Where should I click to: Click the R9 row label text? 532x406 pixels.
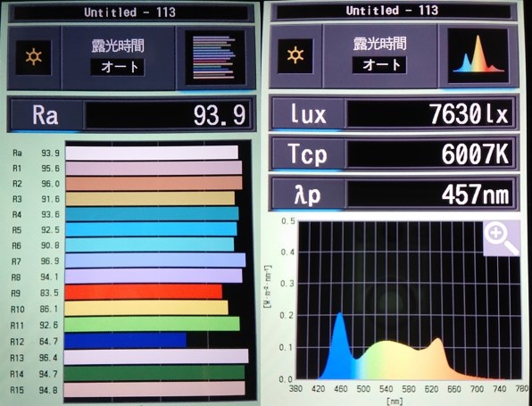tap(15, 293)
